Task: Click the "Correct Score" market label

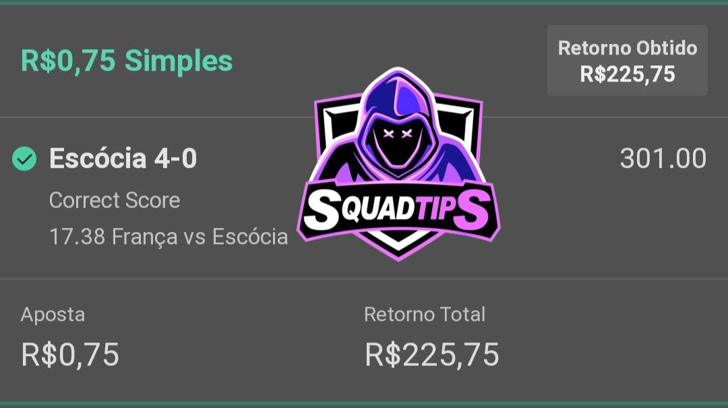Action: click(x=115, y=200)
